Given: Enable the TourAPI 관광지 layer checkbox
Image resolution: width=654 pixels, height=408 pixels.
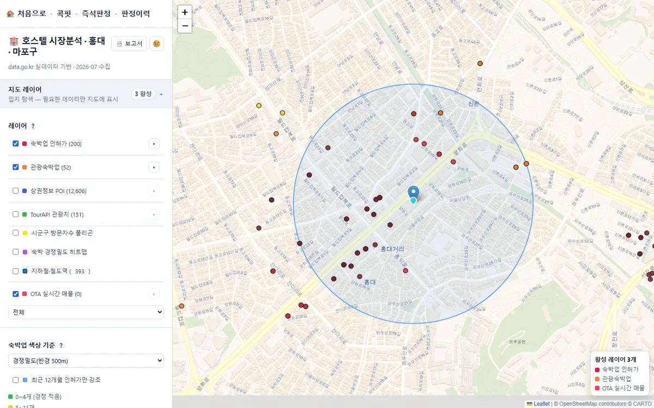Looking at the screenshot, I should click(x=16, y=214).
